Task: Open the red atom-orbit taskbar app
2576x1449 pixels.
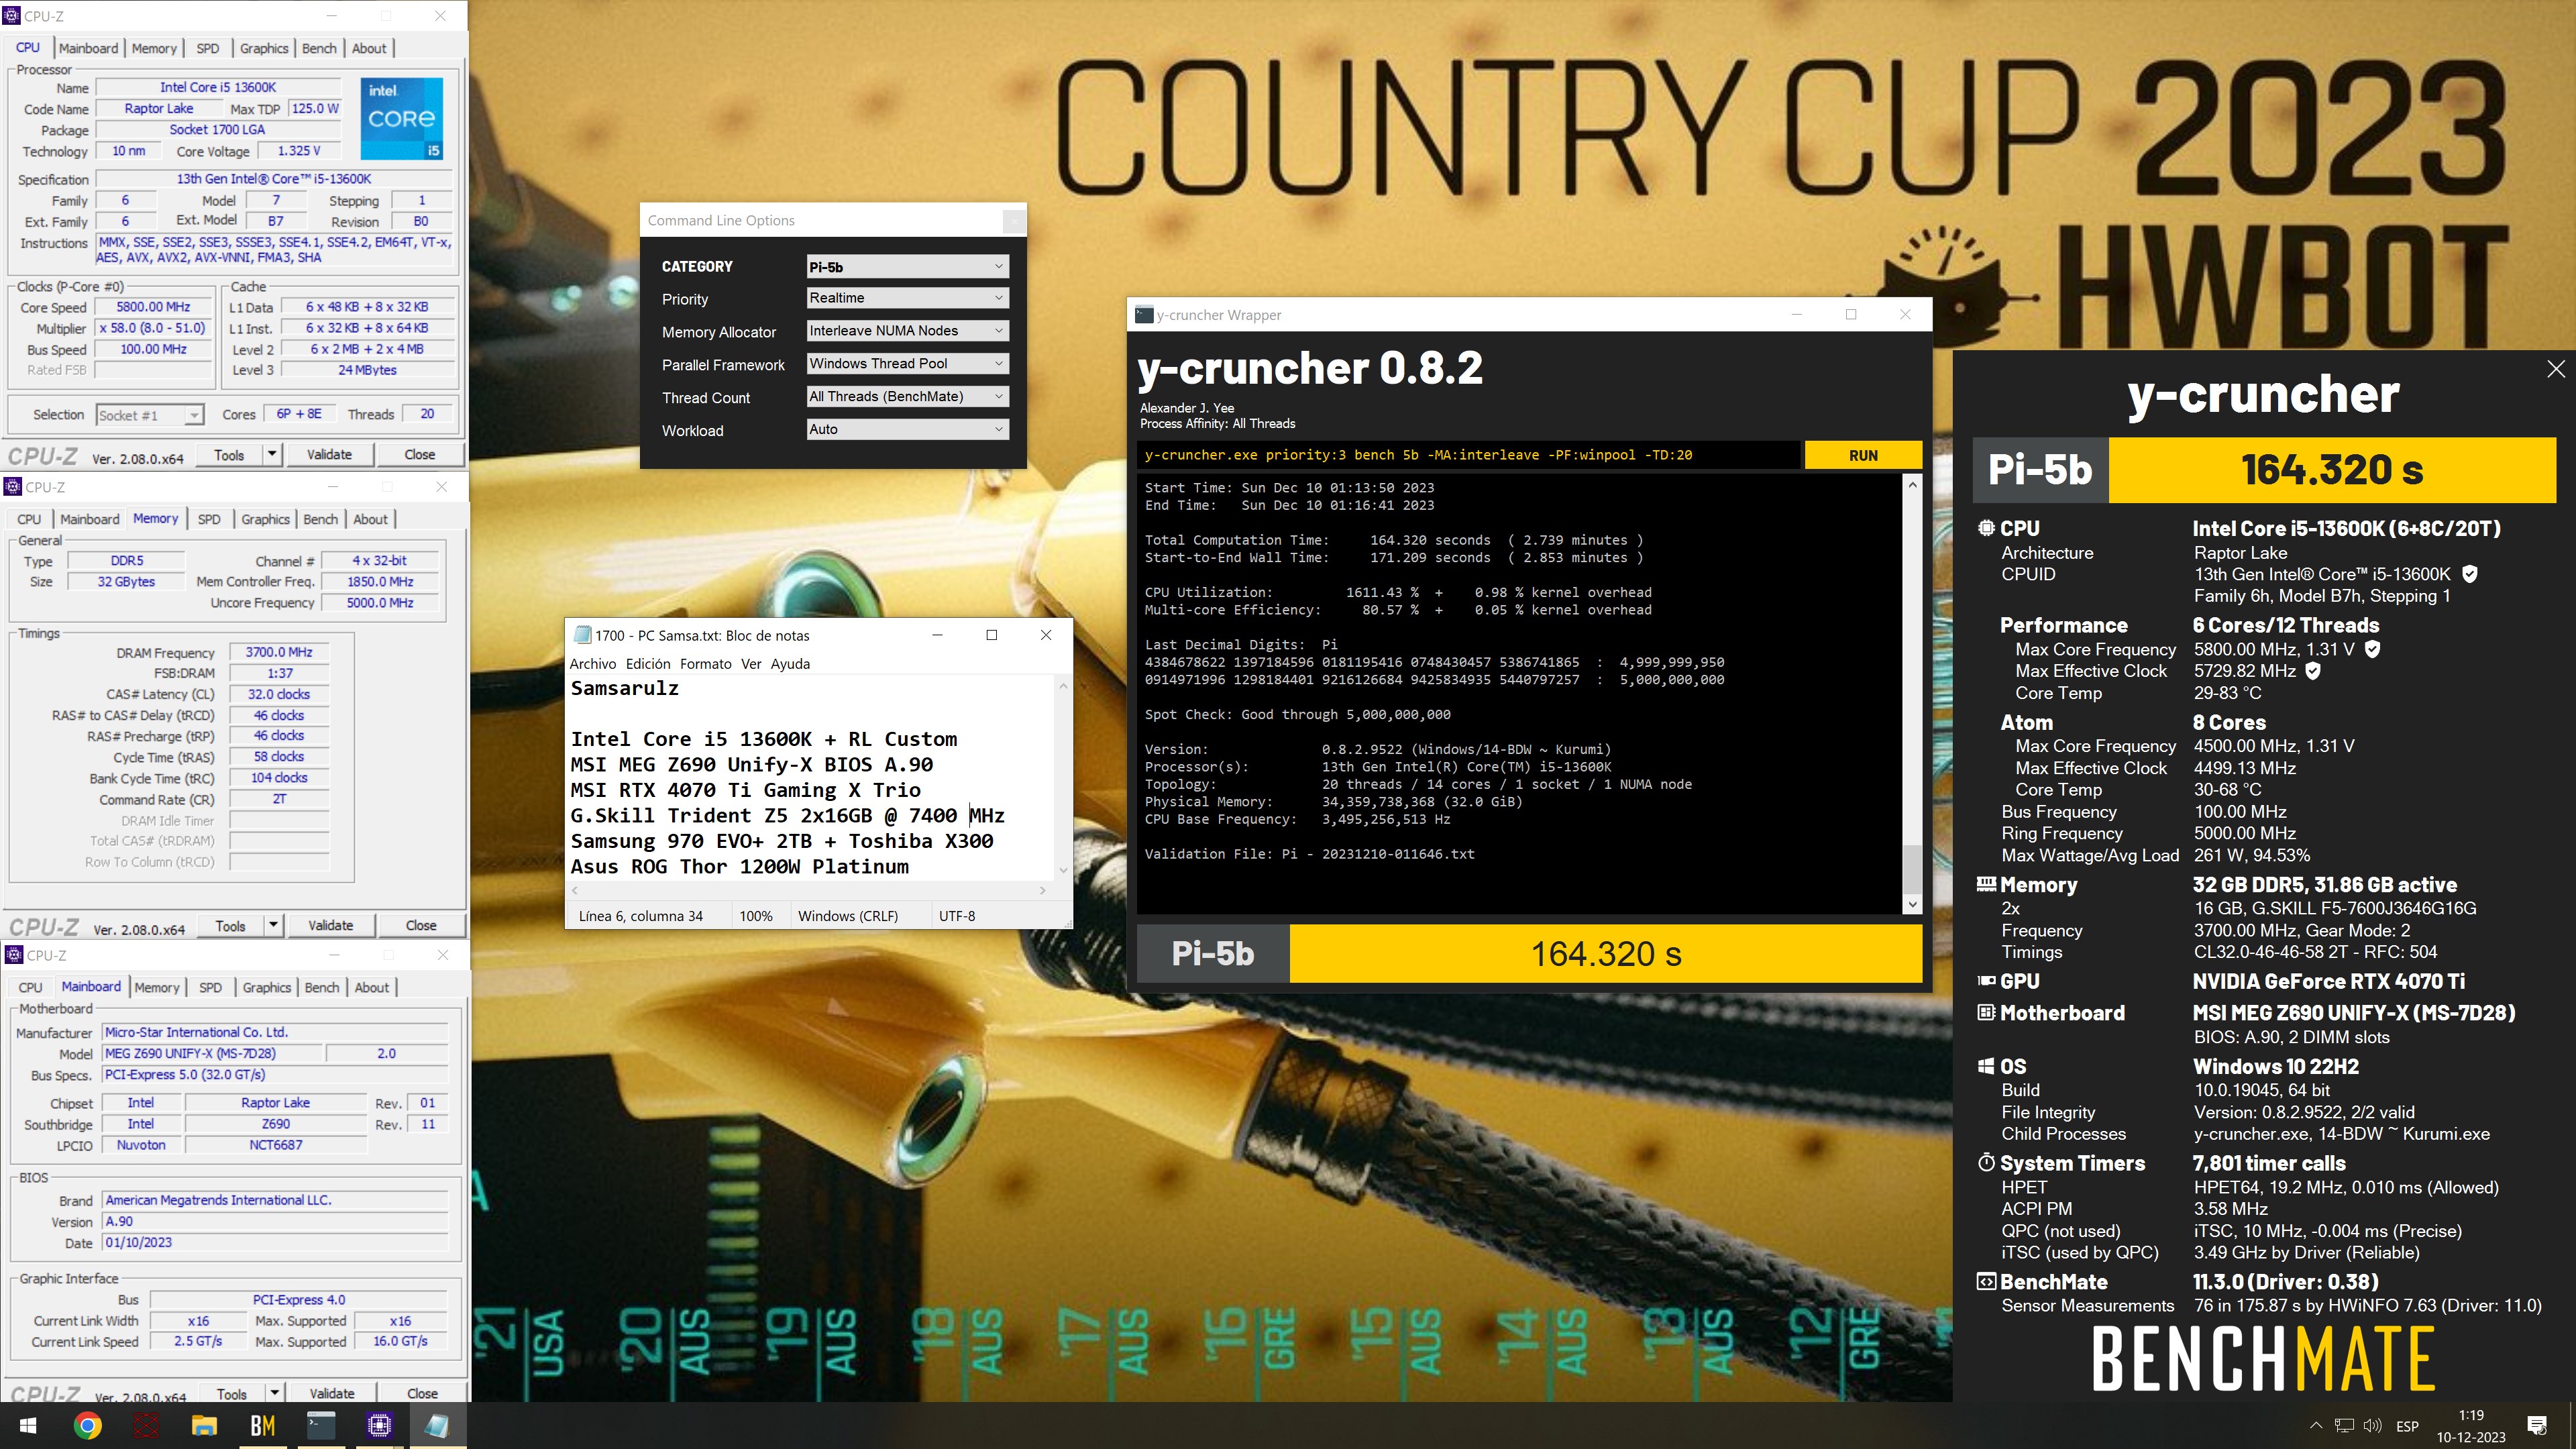Action: pyautogui.click(x=146, y=1425)
